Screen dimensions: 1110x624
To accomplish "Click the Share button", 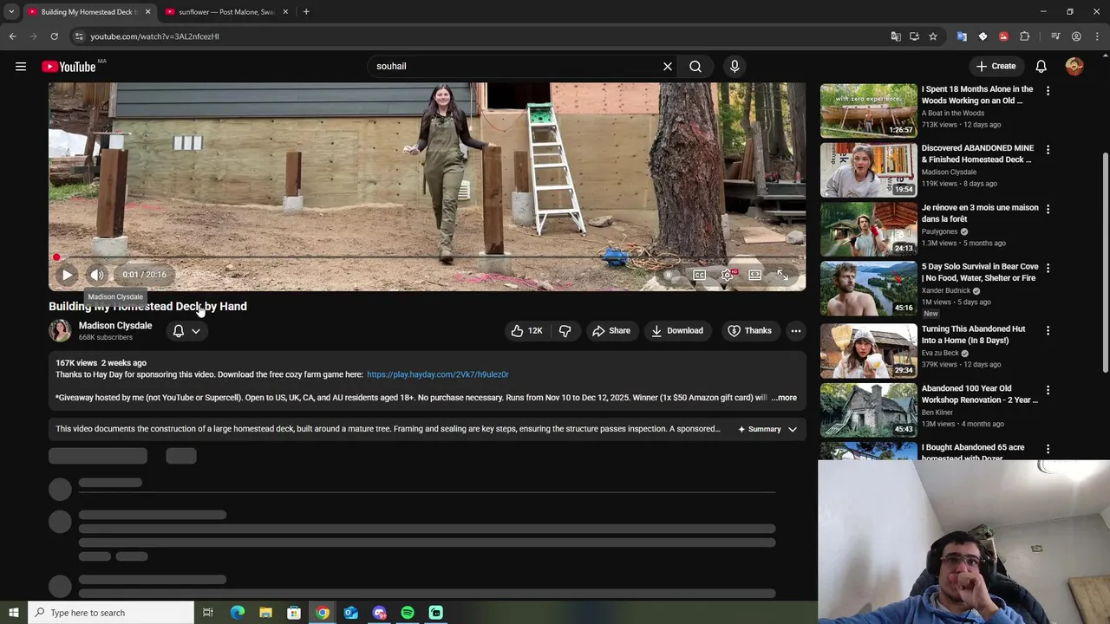I will coord(610,330).
